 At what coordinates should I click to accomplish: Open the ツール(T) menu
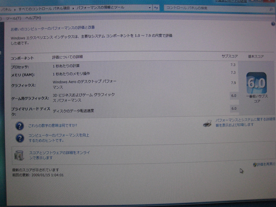pos(13,18)
